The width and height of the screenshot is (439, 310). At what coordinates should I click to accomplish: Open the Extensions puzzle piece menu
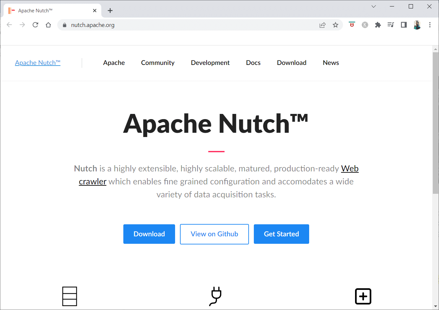tap(378, 25)
